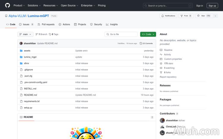
Task: Click the GitHub logo icon
Action: (7, 5)
